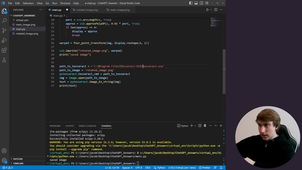
Task: Select rotated_image.png in Explorer
Action: 27,34
